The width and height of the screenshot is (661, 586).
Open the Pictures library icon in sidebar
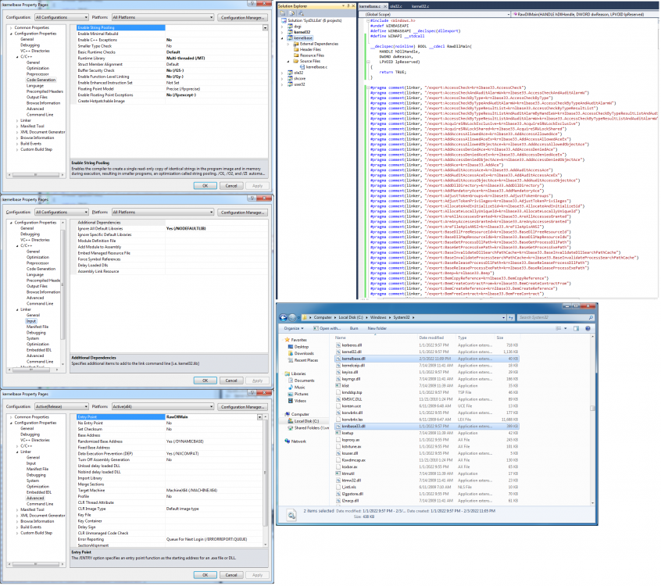[292, 394]
